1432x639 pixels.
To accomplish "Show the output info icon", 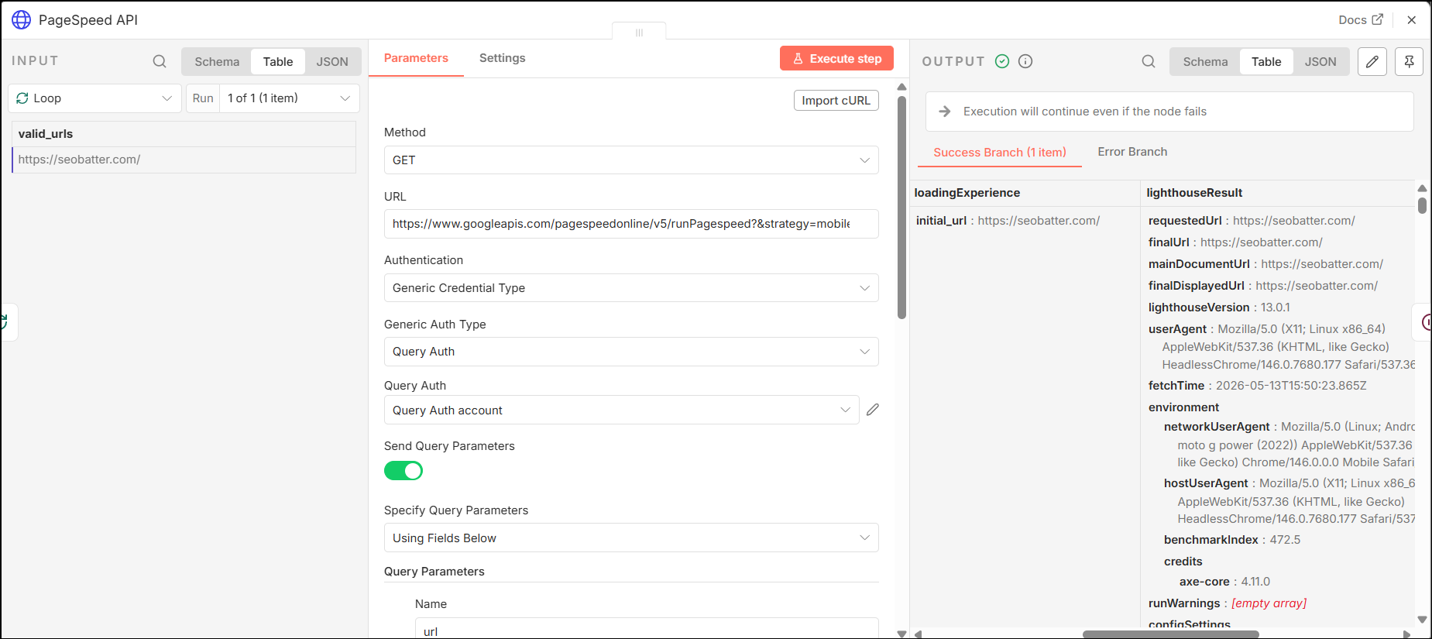I will (1025, 61).
